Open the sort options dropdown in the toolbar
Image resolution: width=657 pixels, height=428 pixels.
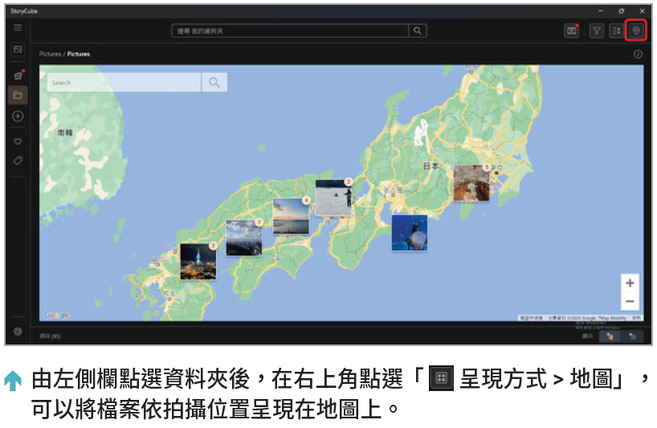pyautogui.click(x=616, y=31)
